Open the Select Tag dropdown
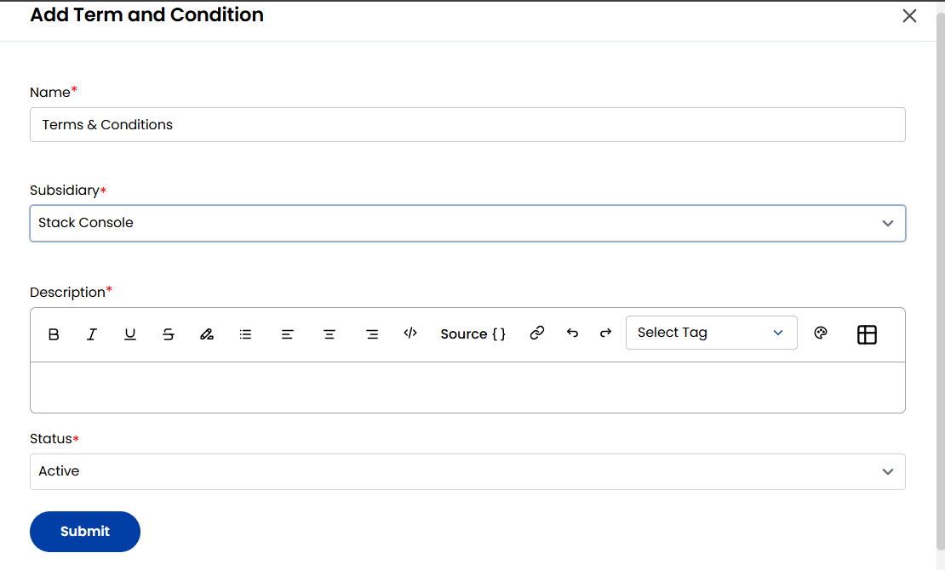Screen dimensions: 945x570 (711, 332)
